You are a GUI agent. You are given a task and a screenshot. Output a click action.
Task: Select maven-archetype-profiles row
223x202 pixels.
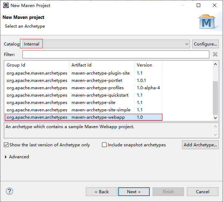[83, 88]
